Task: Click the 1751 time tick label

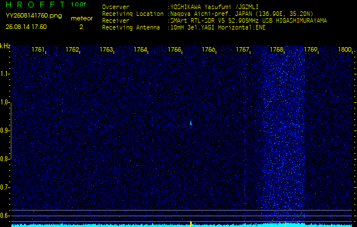Action: 38,49
